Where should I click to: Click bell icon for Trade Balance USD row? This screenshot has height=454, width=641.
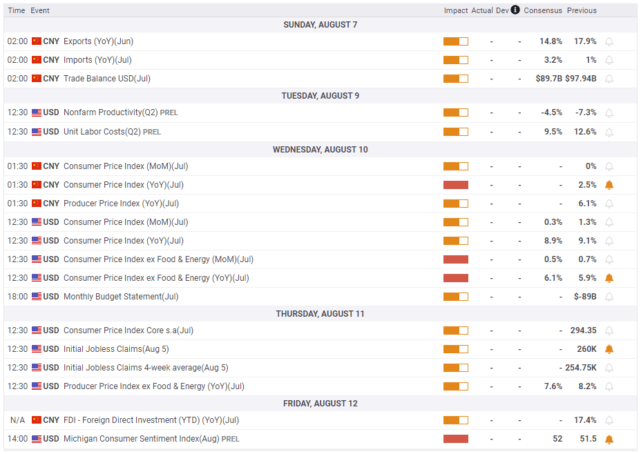(x=609, y=79)
